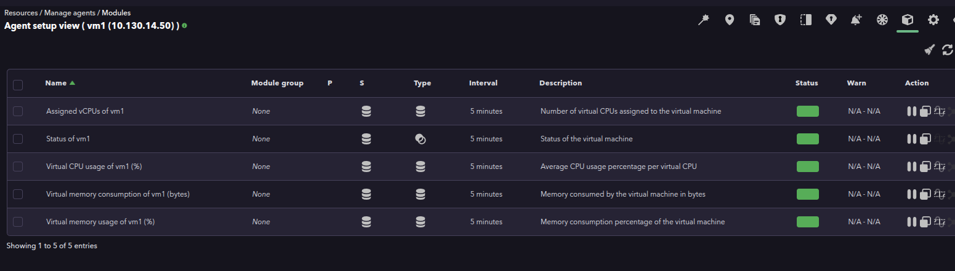Screen dimensions: 955x271
Task: Tick checkbox for Virtual memory usage of vm1
Action: (18, 221)
